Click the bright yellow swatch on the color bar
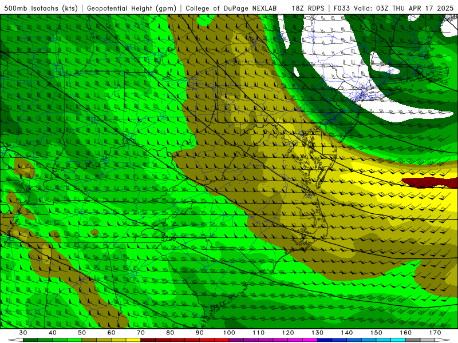The height and width of the screenshot is (343, 458). (x=133, y=340)
